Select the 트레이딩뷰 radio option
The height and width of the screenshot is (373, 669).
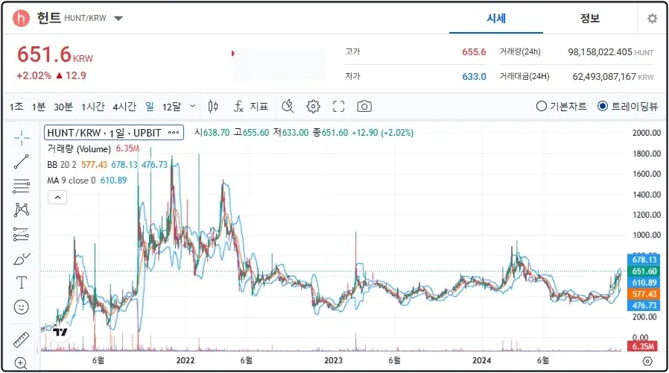(x=627, y=106)
